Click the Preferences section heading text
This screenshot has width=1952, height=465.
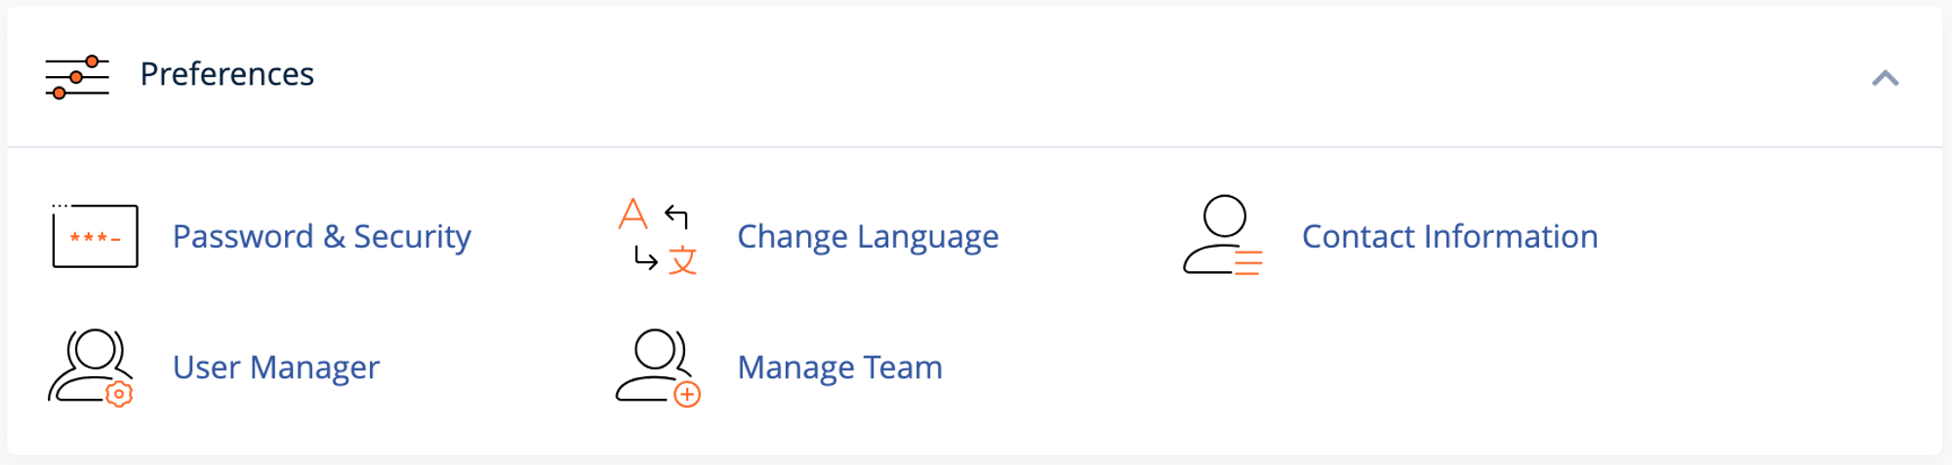tap(226, 75)
